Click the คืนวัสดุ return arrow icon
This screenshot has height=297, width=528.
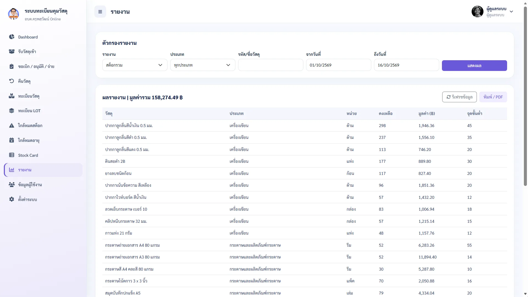[12, 81]
